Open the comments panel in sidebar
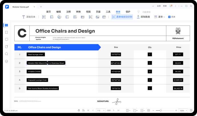This screenshot has height=116, width=197. [6, 40]
